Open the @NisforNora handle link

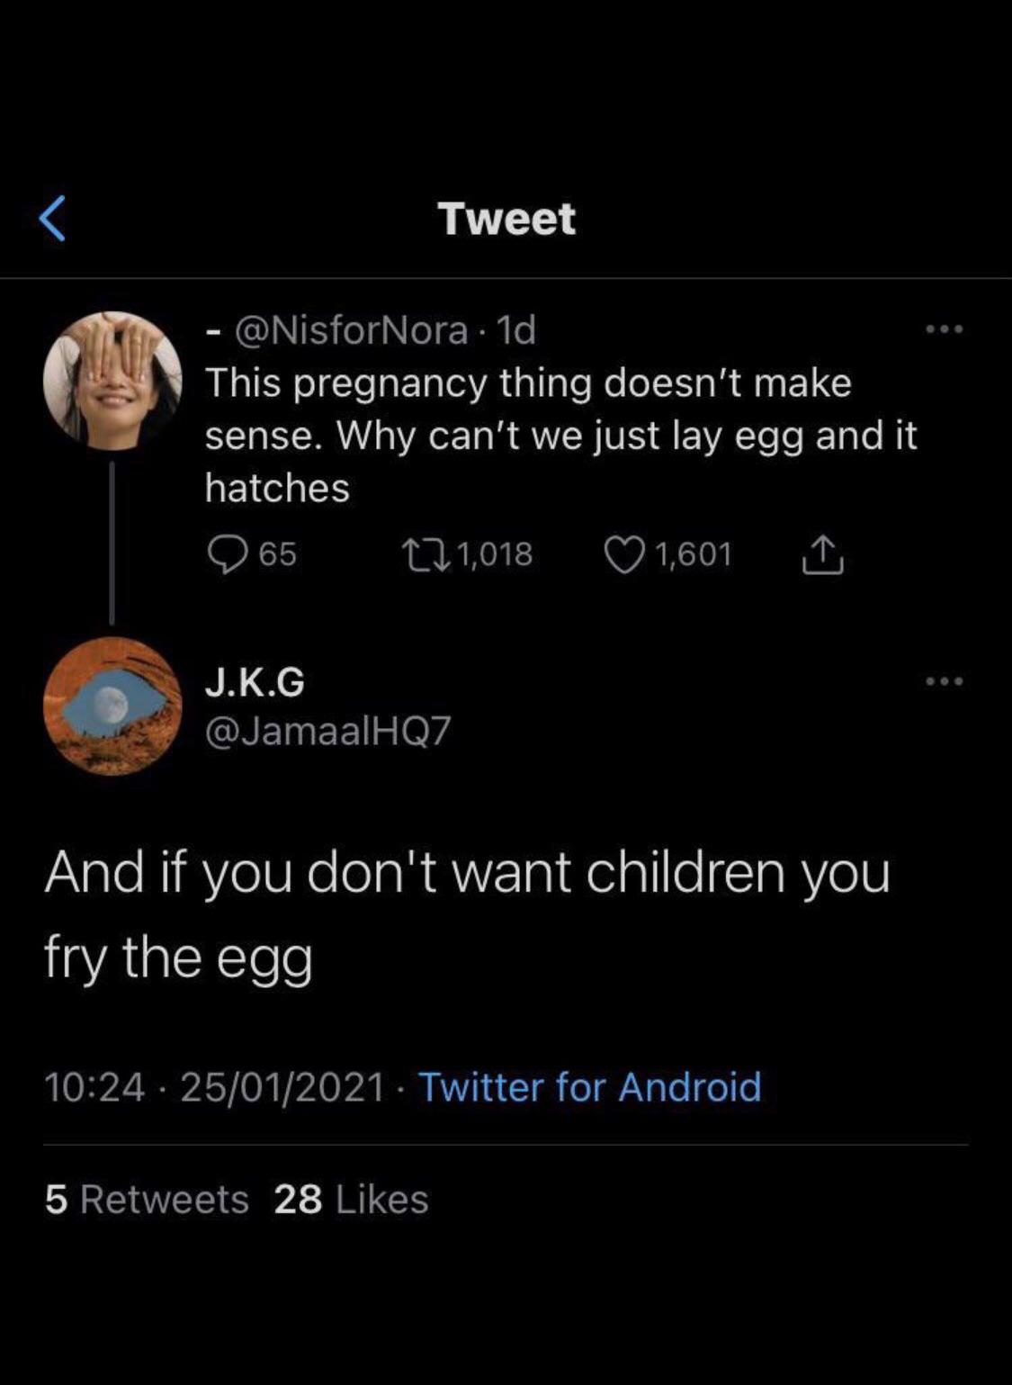point(351,330)
